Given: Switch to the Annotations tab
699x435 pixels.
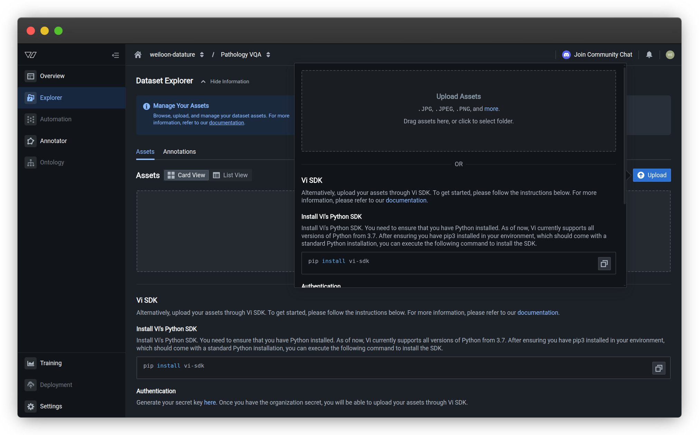Looking at the screenshot, I should pos(179,152).
